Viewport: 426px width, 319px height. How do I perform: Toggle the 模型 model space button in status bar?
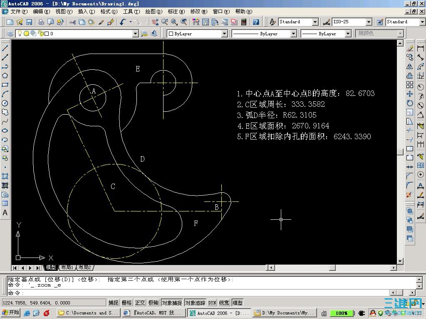238,303
